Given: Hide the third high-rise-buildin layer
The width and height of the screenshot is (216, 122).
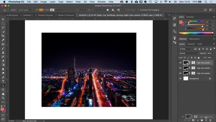Looking at the screenshot, I should [180, 73].
